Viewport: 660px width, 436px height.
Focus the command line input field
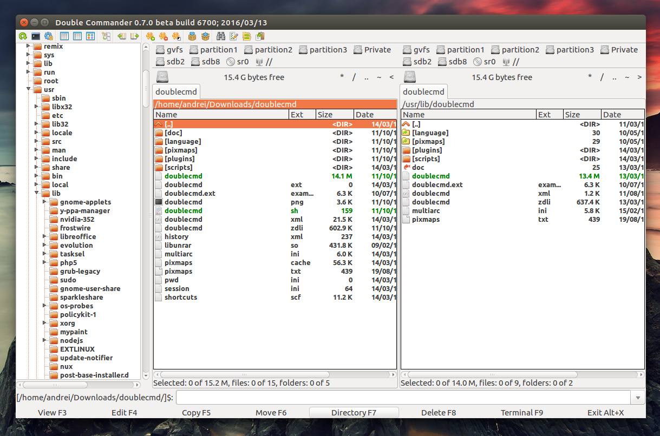tap(403, 398)
